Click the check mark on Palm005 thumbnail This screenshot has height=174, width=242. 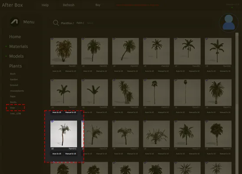click(x=176, y=39)
